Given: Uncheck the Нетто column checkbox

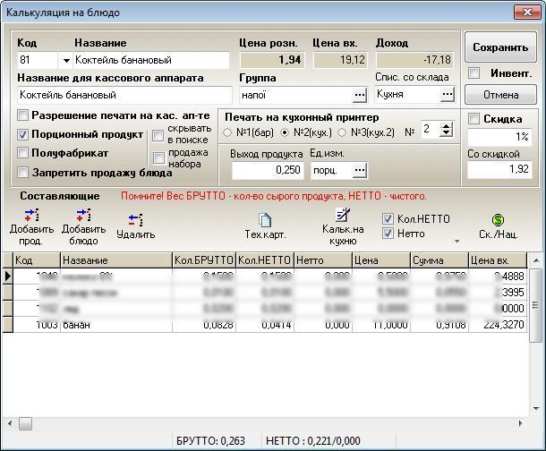Looking at the screenshot, I should [x=388, y=234].
